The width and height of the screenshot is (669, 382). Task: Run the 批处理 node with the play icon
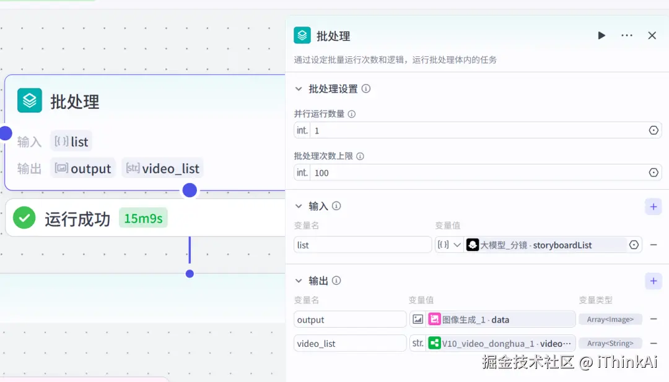click(x=601, y=35)
